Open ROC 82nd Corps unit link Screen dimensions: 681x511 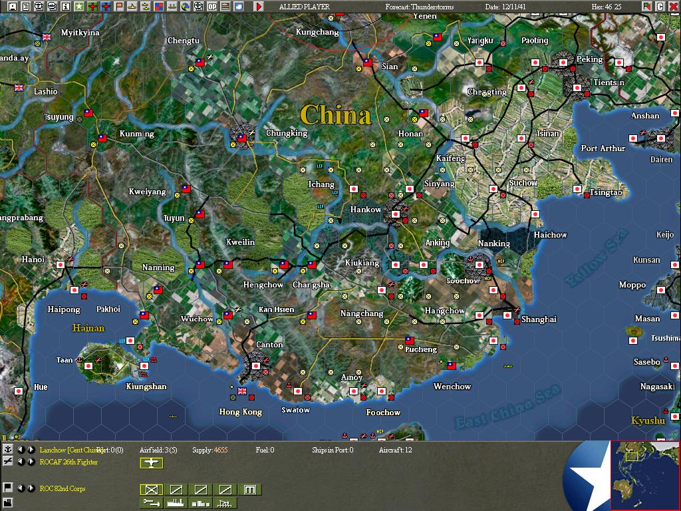click(63, 489)
